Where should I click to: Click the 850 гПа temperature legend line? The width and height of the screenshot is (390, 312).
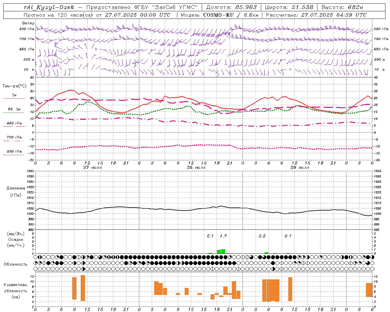[x=14, y=126]
